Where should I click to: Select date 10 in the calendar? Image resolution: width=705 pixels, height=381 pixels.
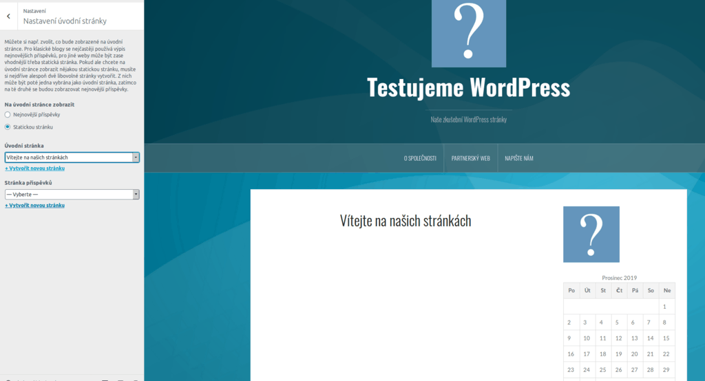587,338
